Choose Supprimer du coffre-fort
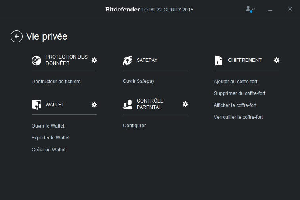The width and height of the screenshot is (300, 200). [x=239, y=93]
